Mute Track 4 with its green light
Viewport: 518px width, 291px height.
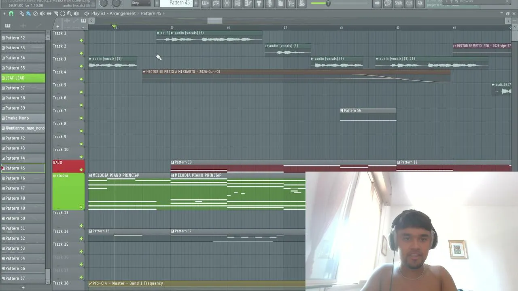click(x=81, y=79)
